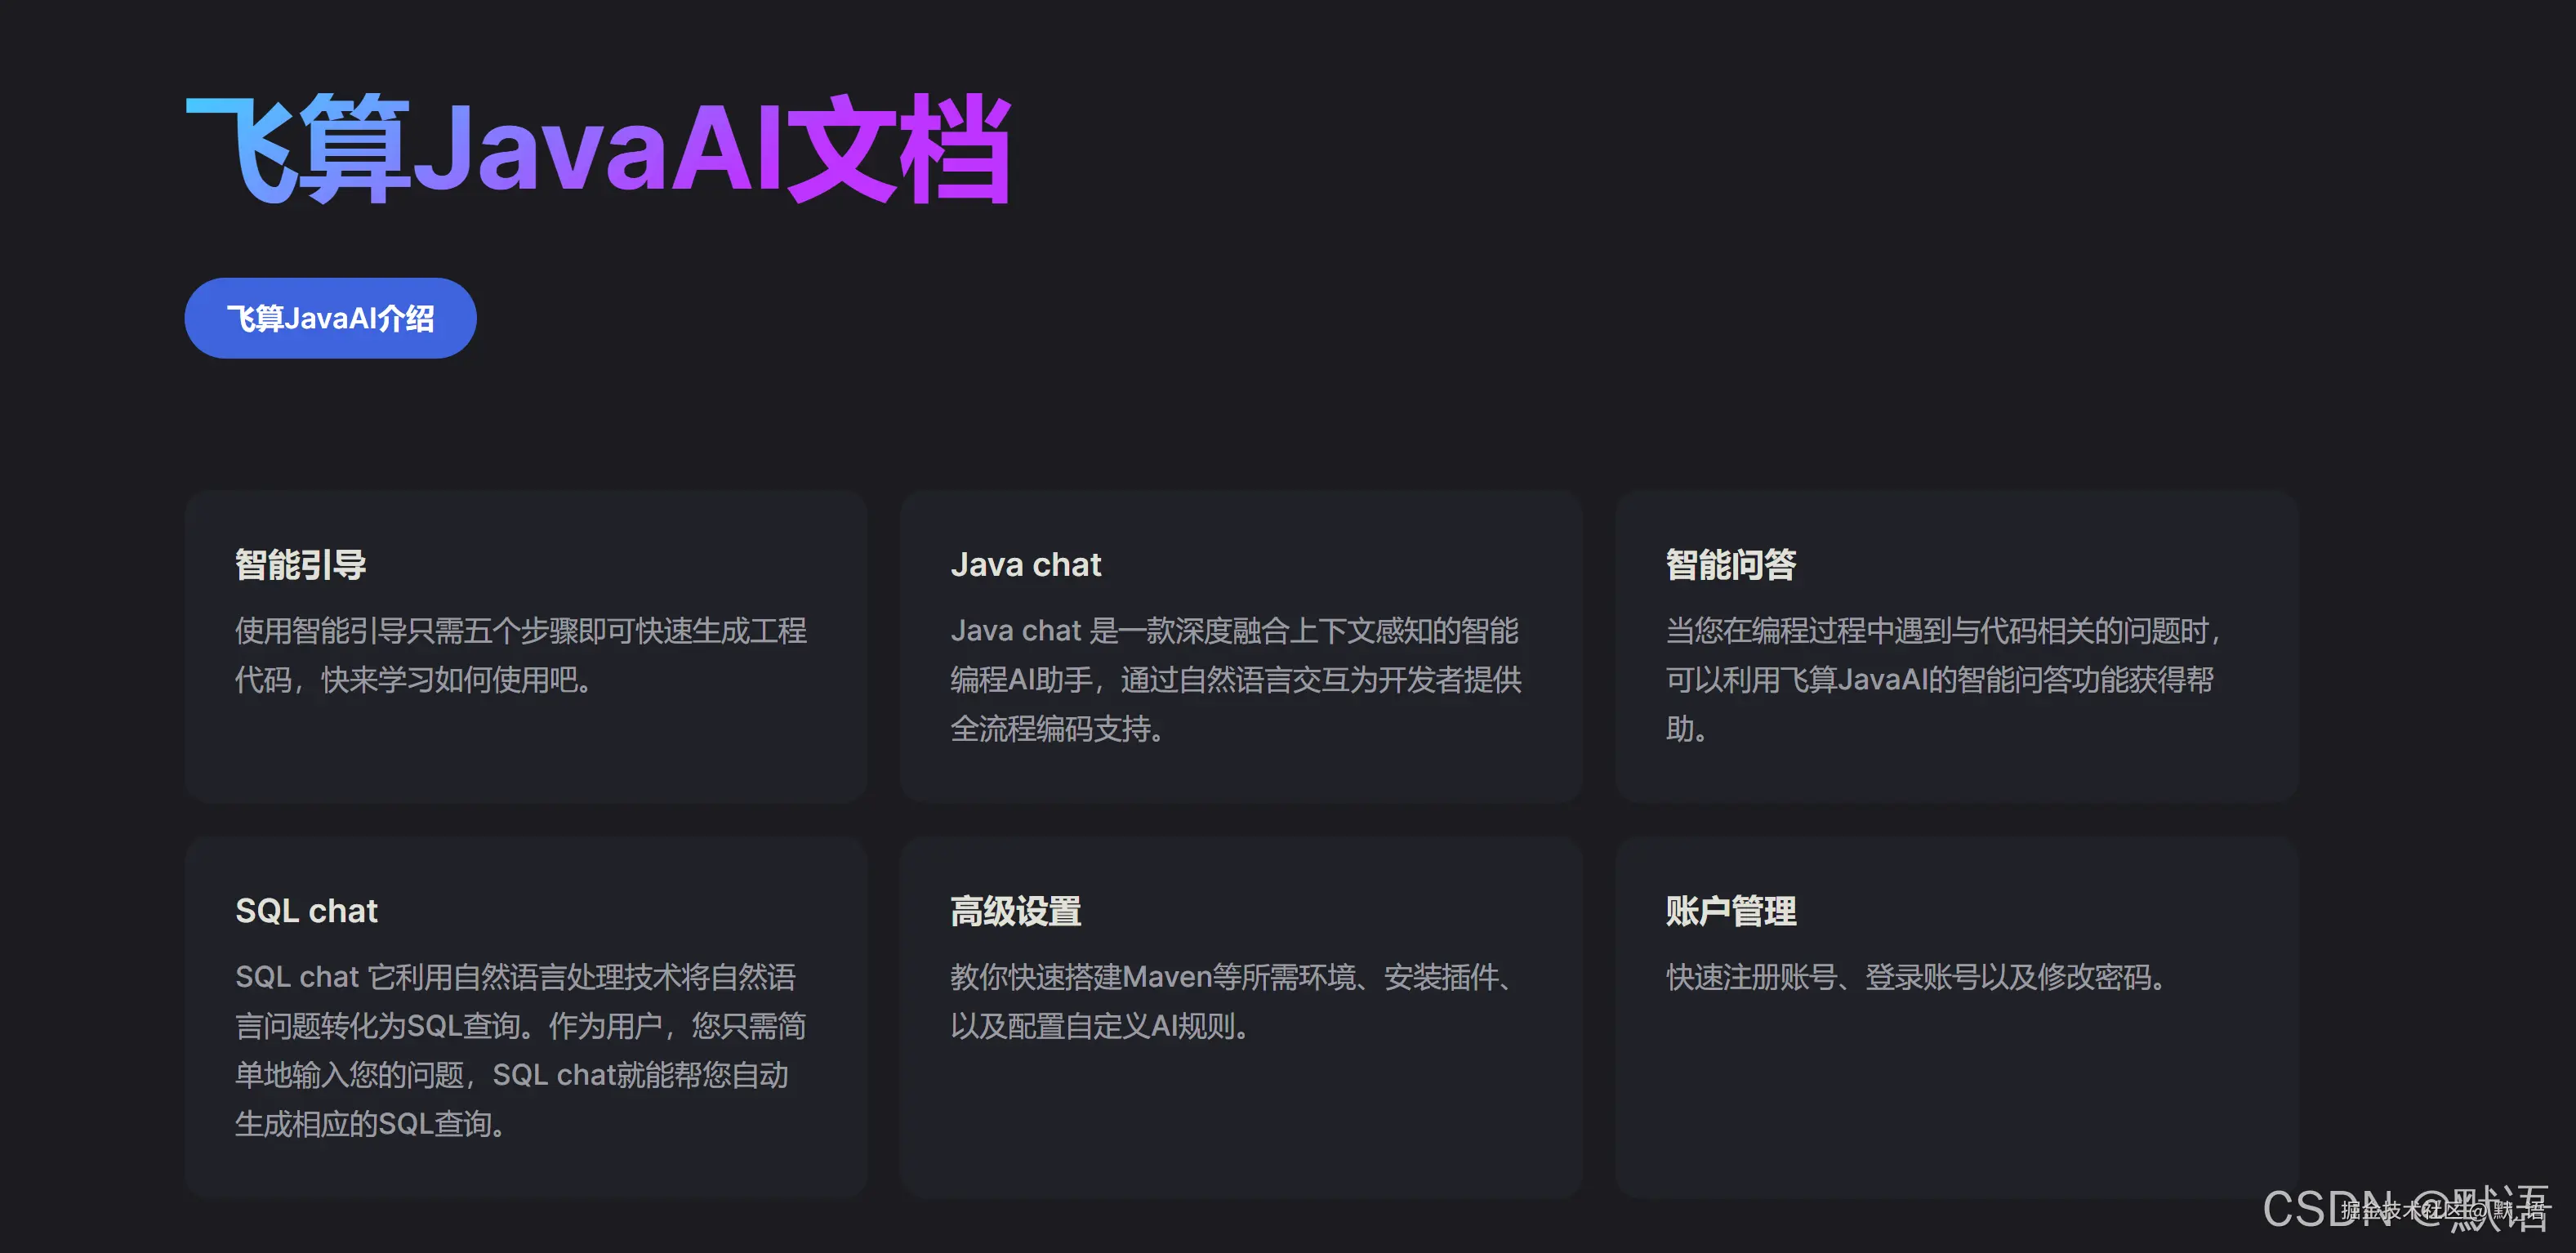Click the 账户管理 card description text
2576x1253 pixels.
coord(1915,978)
